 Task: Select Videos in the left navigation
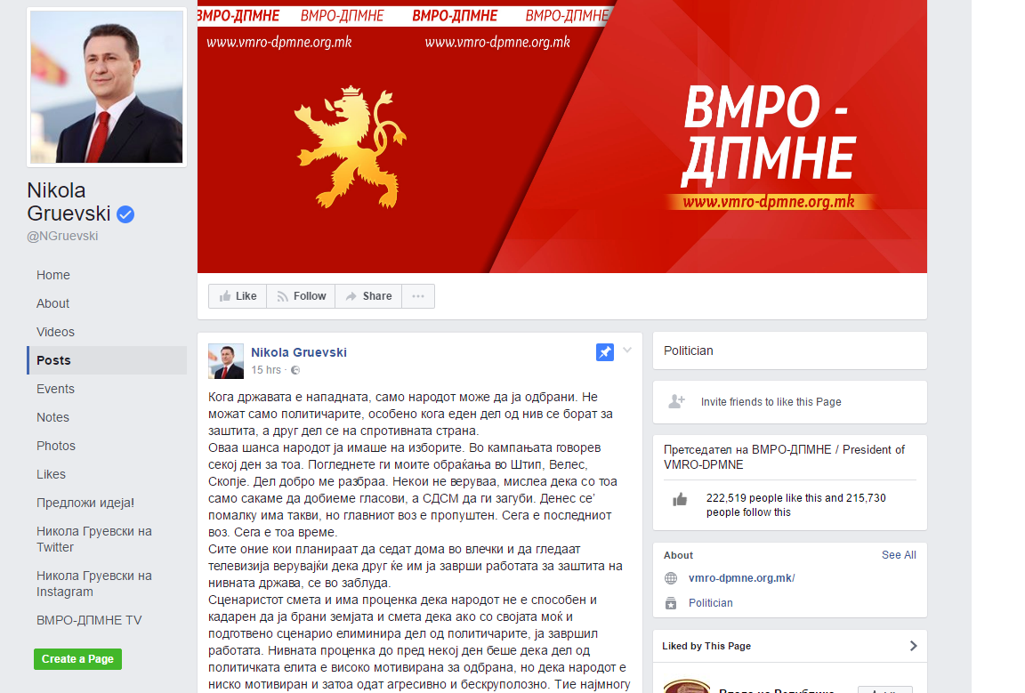tap(55, 332)
